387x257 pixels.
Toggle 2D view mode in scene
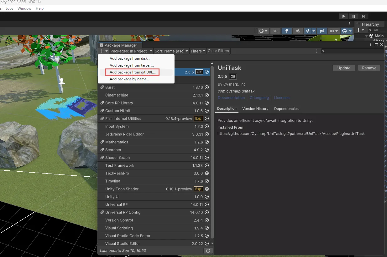pyautogui.click(x=275, y=31)
